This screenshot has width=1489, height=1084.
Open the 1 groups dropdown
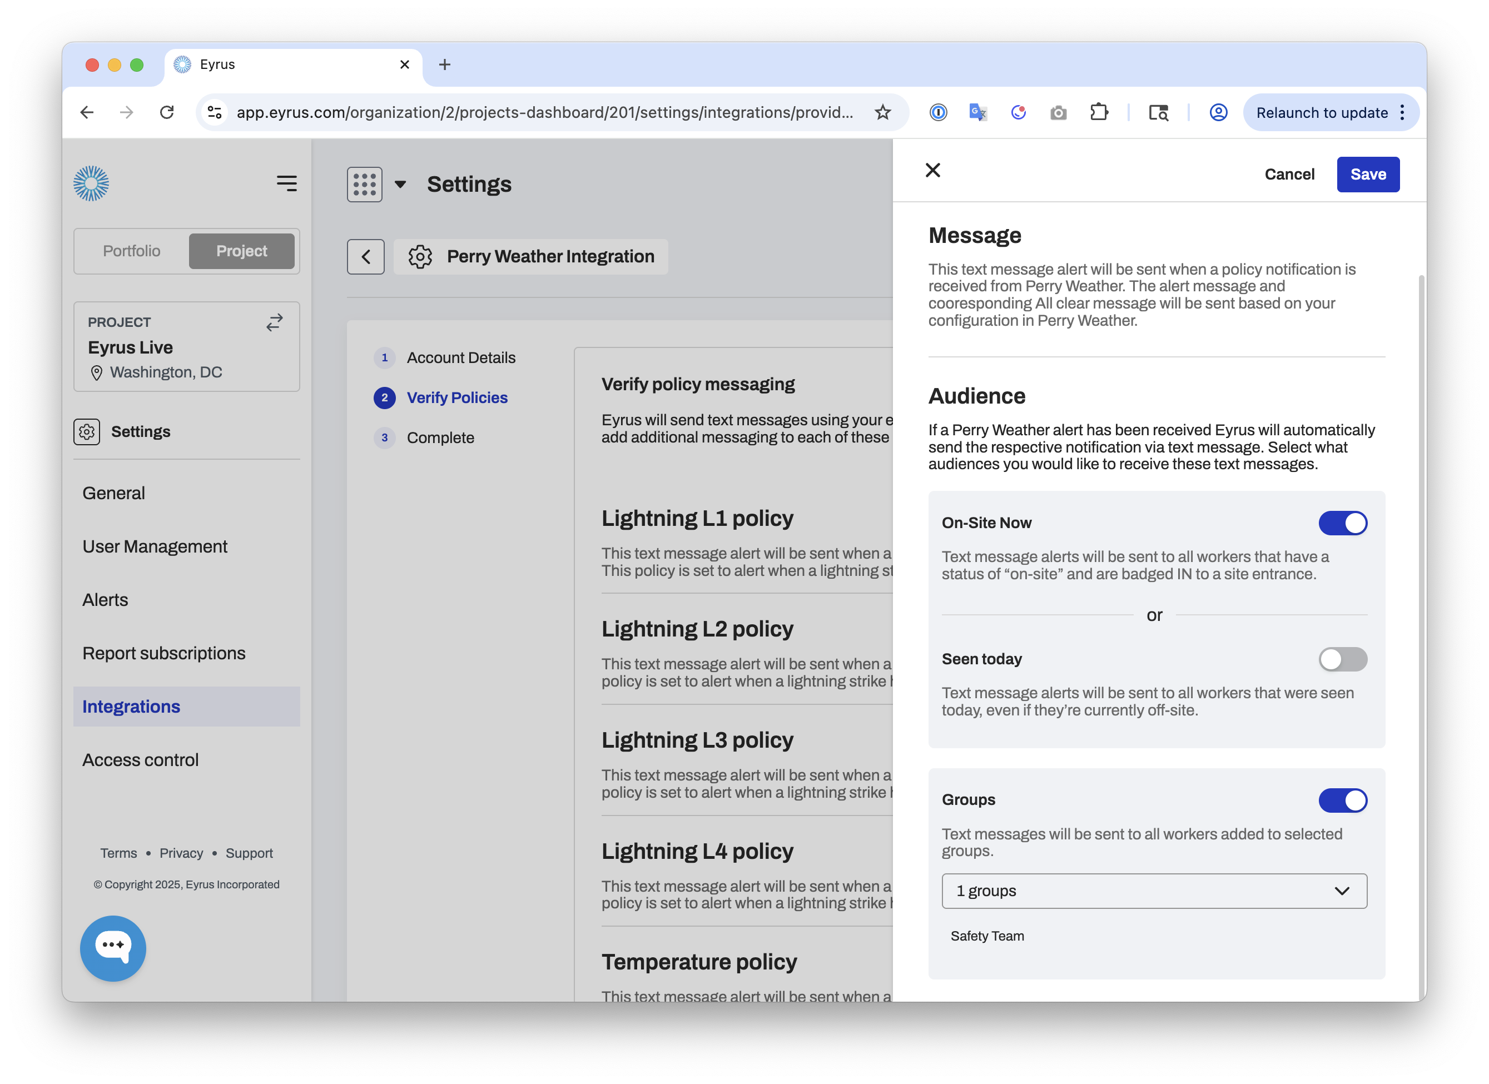click(1154, 891)
